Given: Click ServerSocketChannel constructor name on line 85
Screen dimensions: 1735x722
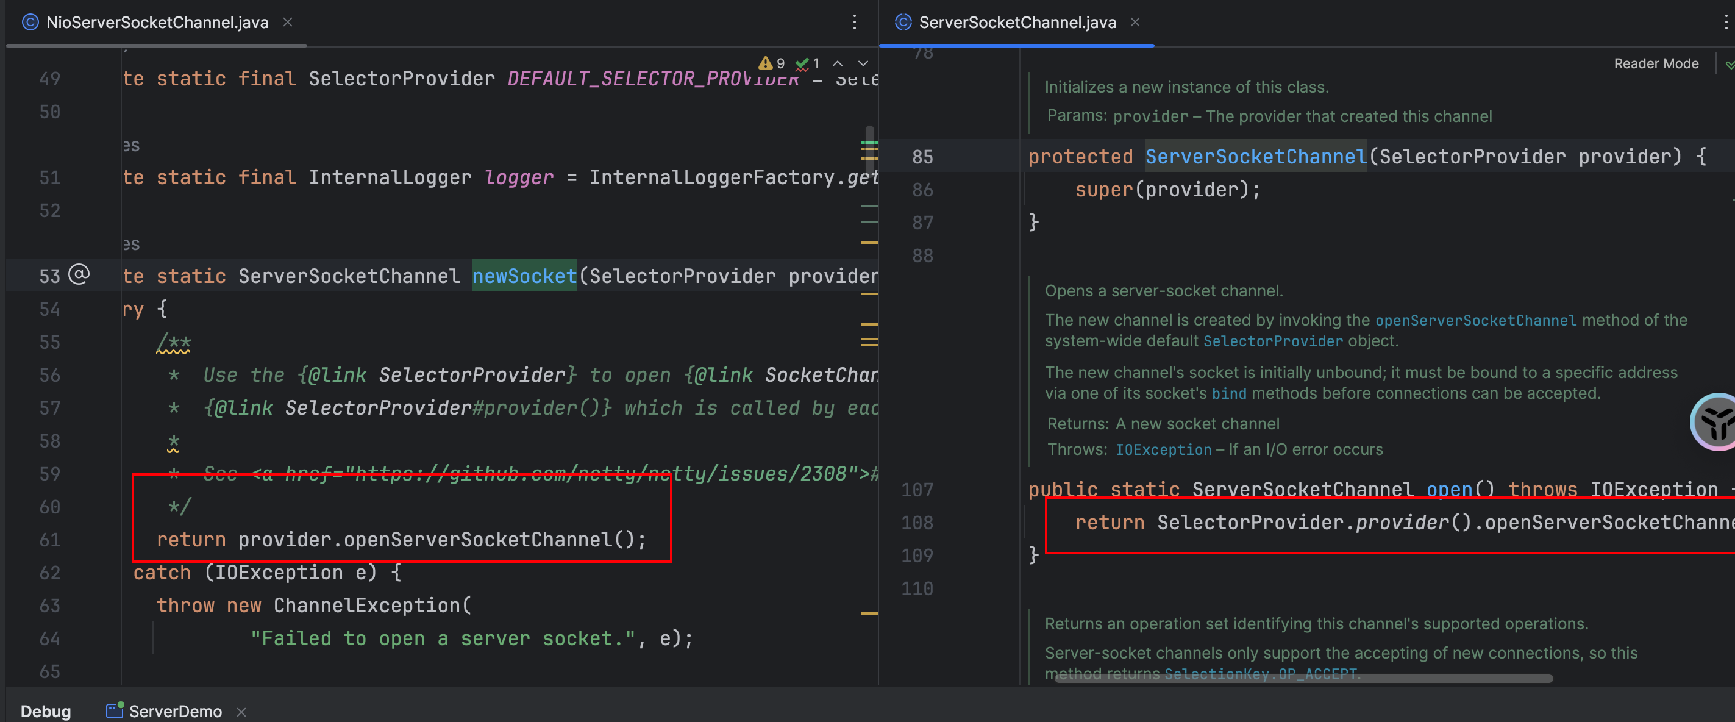Looking at the screenshot, I should pyautogui.click(x=1255, y=157).
